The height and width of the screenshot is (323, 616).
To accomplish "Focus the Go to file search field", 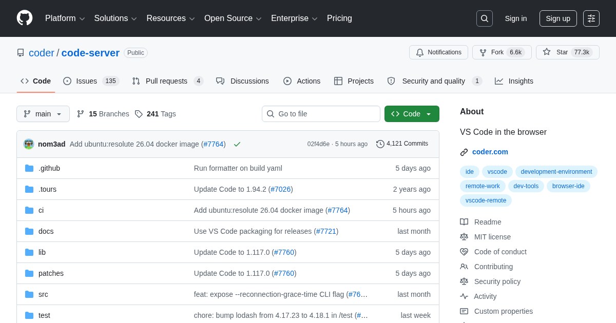I will tap(321, 114).
